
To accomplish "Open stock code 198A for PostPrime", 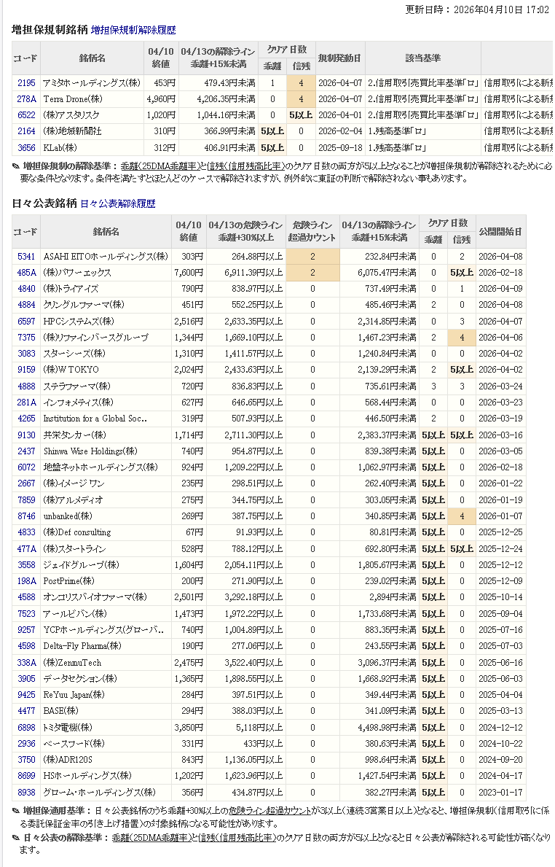I will click(x=26, y=581).
